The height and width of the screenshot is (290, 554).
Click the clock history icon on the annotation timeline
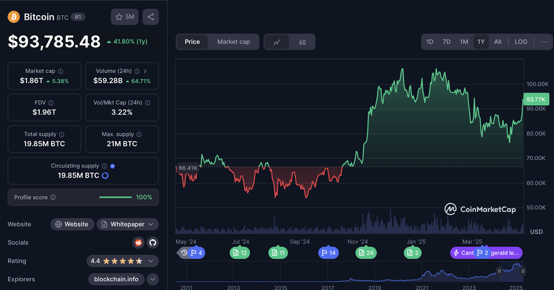pyautogui.click(x=184, y=253)
